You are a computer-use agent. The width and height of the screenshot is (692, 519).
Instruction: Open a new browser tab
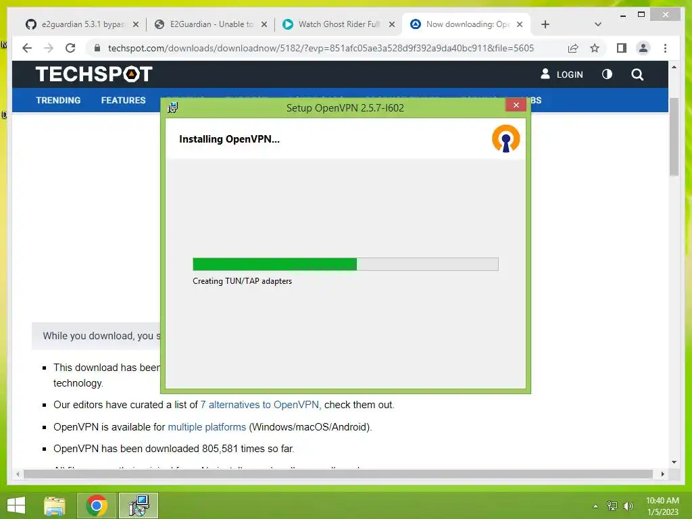click(x=545, y=25)
